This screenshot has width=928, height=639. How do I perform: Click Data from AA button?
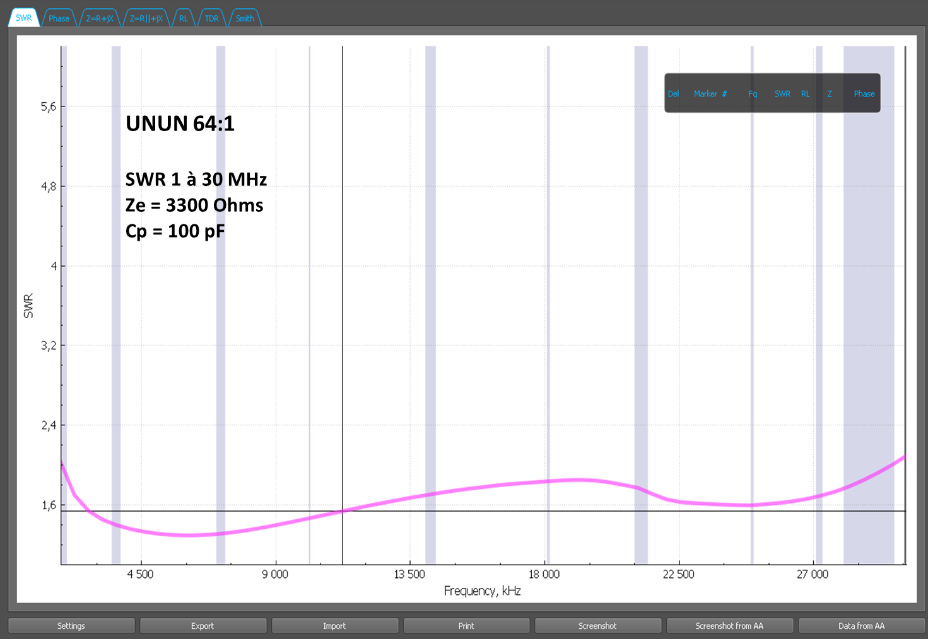(x=861, y=626)
